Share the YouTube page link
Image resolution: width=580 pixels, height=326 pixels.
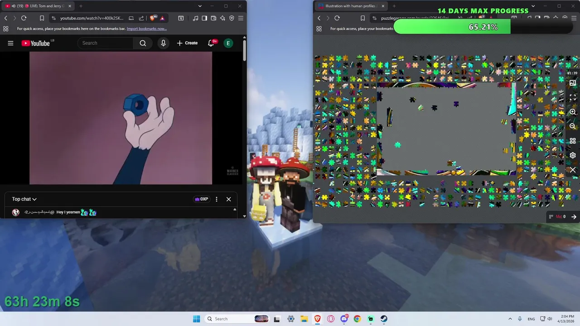point(141,18)
